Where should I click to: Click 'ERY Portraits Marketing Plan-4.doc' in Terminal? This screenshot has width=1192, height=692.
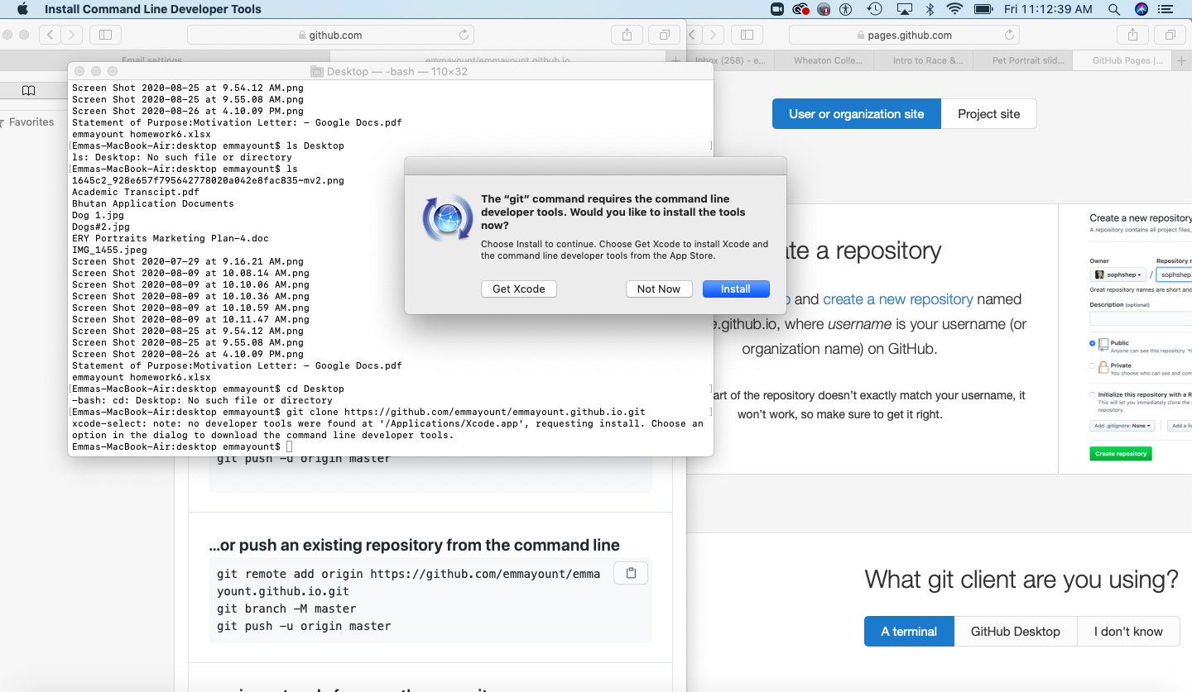pos(171,238)
